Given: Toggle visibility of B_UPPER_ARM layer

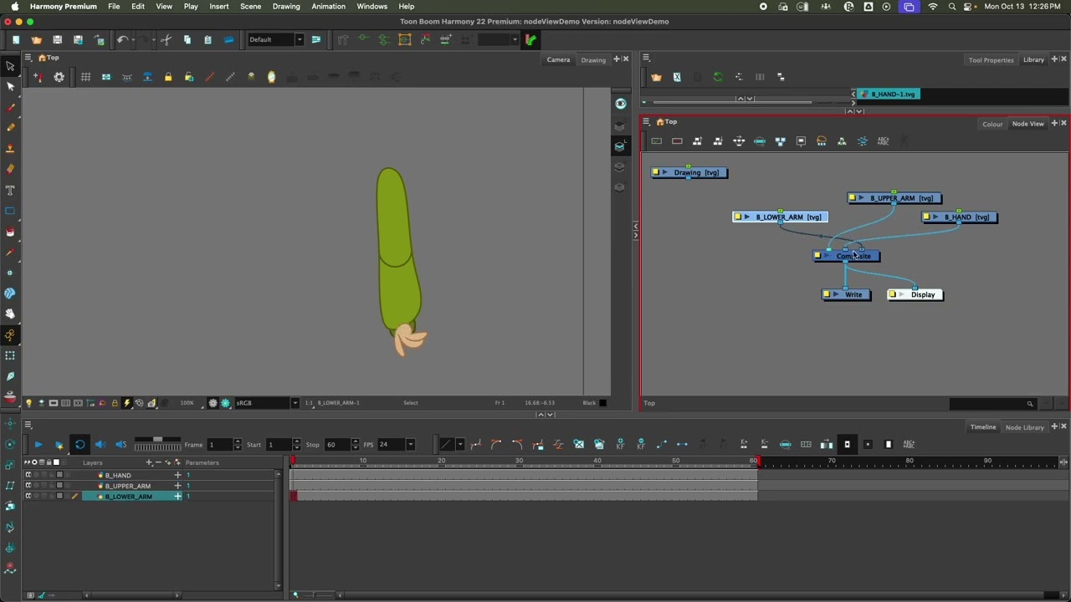Looking at the screenshot, I should 28,486.
